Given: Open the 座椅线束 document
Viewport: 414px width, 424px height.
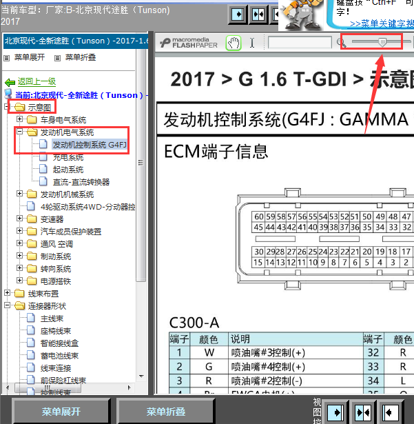Looking at the screenshot, I should (x=56, y=331).
